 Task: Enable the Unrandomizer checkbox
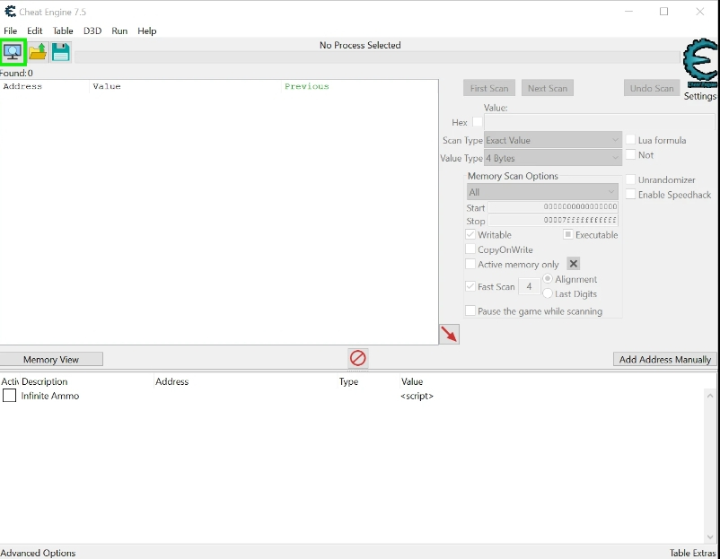[x=630, y=179]
